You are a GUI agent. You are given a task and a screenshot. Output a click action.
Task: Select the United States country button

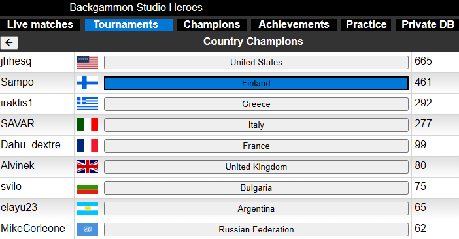pos(256,62)
